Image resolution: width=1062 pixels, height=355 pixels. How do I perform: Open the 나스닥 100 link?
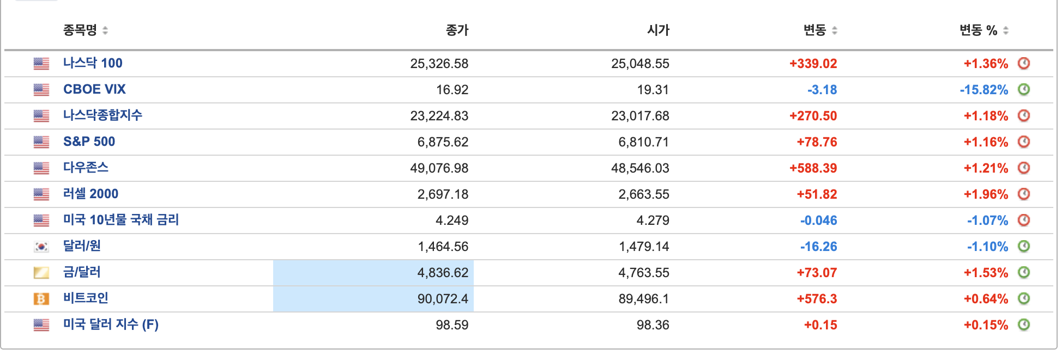point(93,63)
